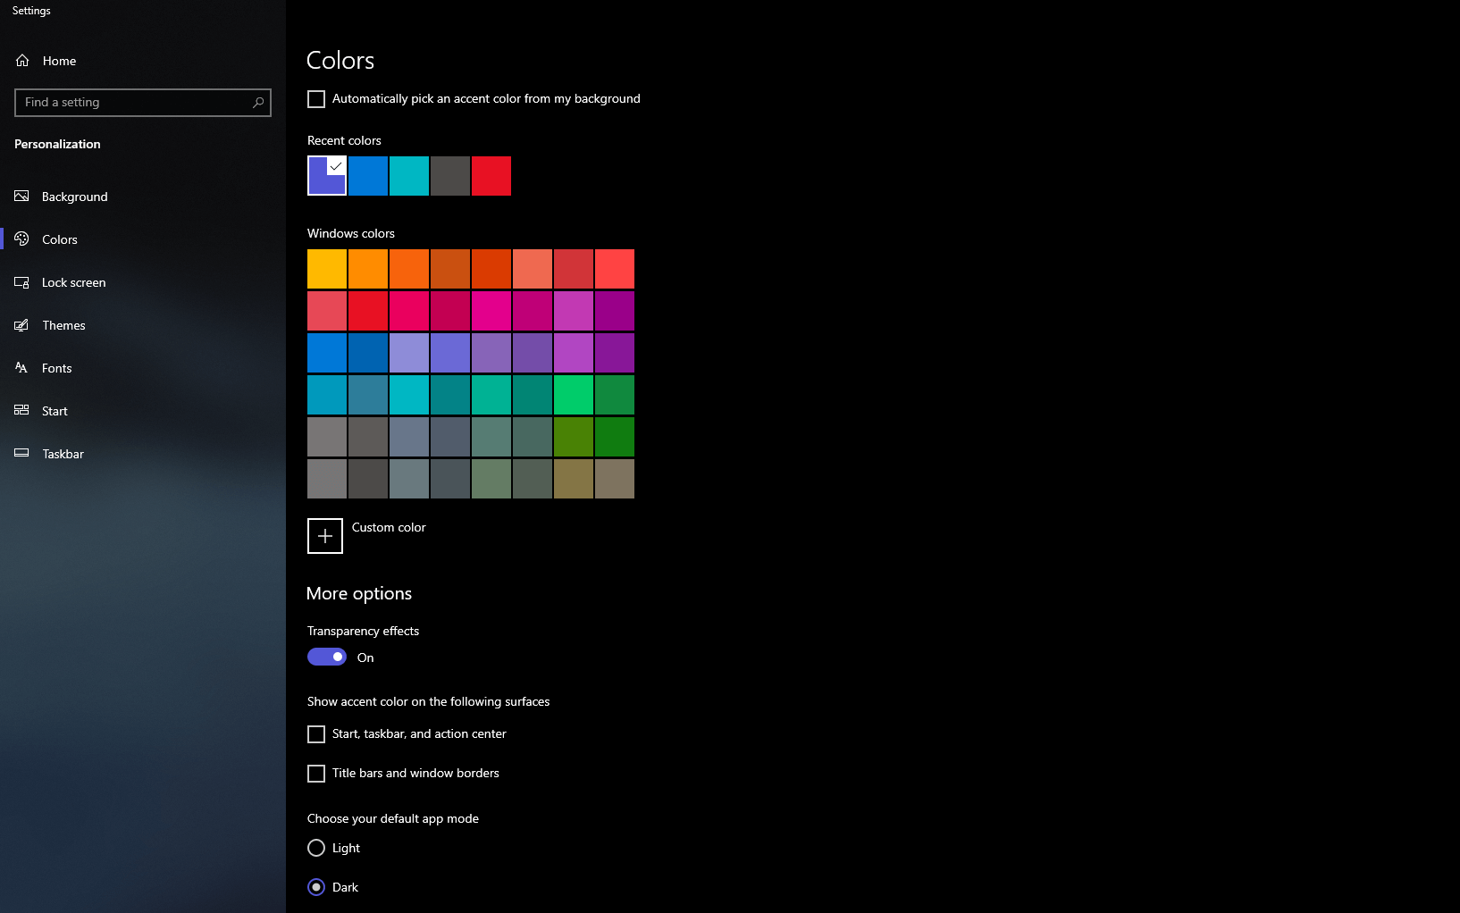
Task: Turn off Transparency effects
Action: coord(326,657)
